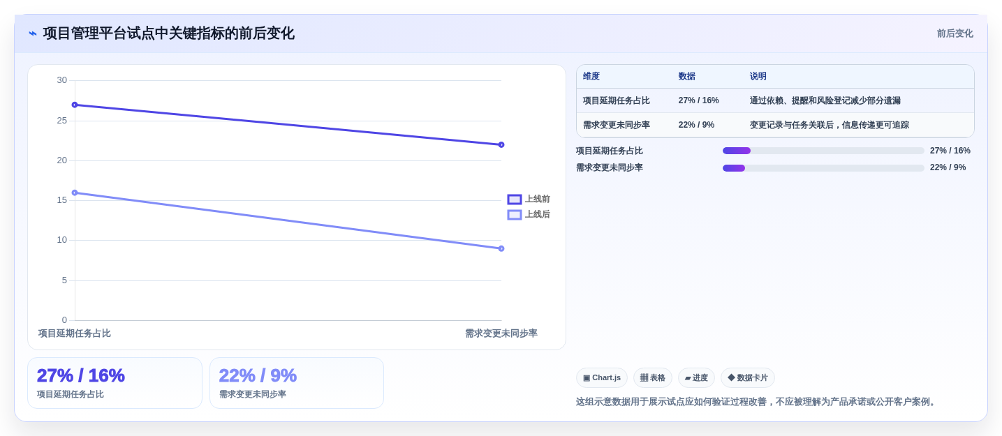Toggle the 上线后 legend entry

(x=529, y=215)
